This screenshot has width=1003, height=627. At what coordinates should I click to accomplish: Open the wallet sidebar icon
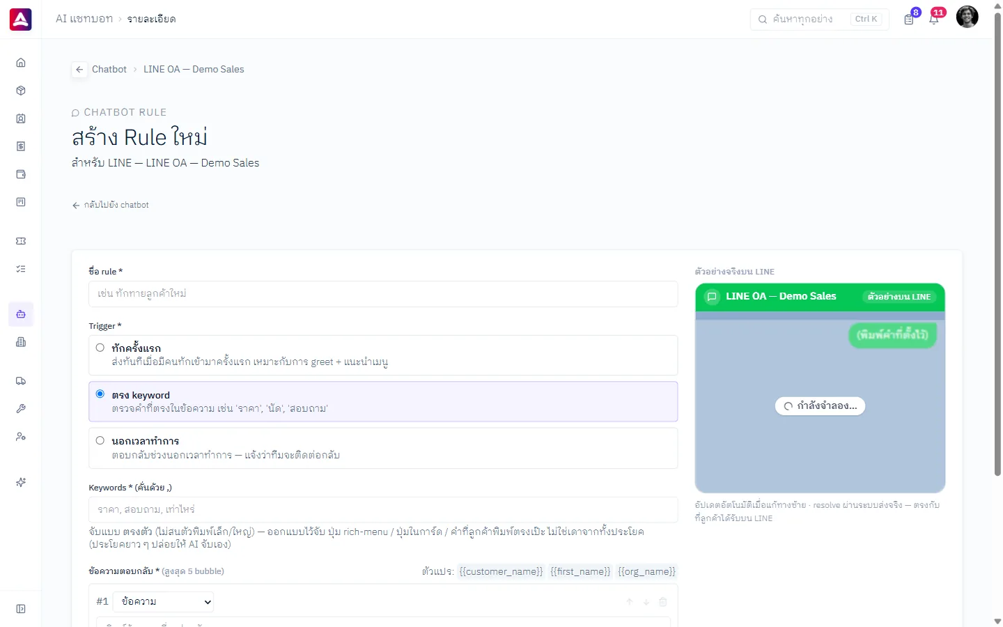(21, 174)
